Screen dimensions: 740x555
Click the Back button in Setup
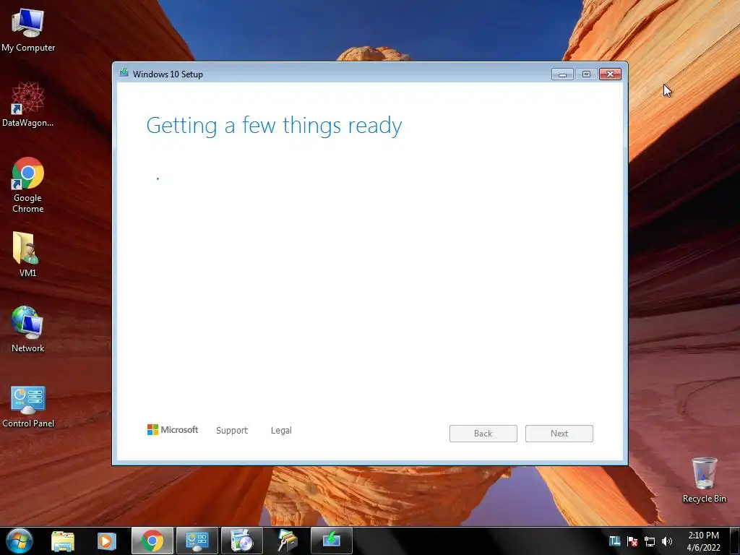[x=483, y=434]
